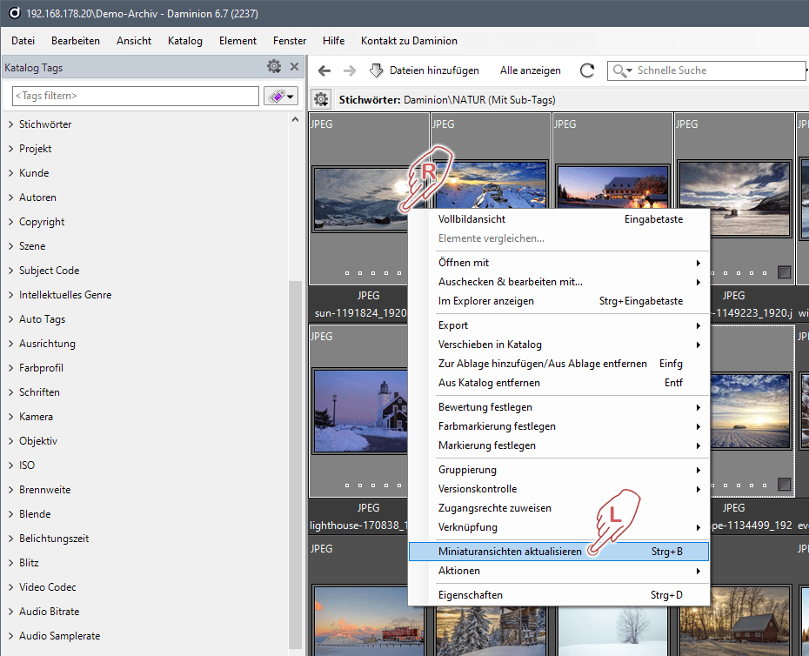Select Audio Samplerate in tag tree
This screenshot has width=809, height=656.
[59, 636]
